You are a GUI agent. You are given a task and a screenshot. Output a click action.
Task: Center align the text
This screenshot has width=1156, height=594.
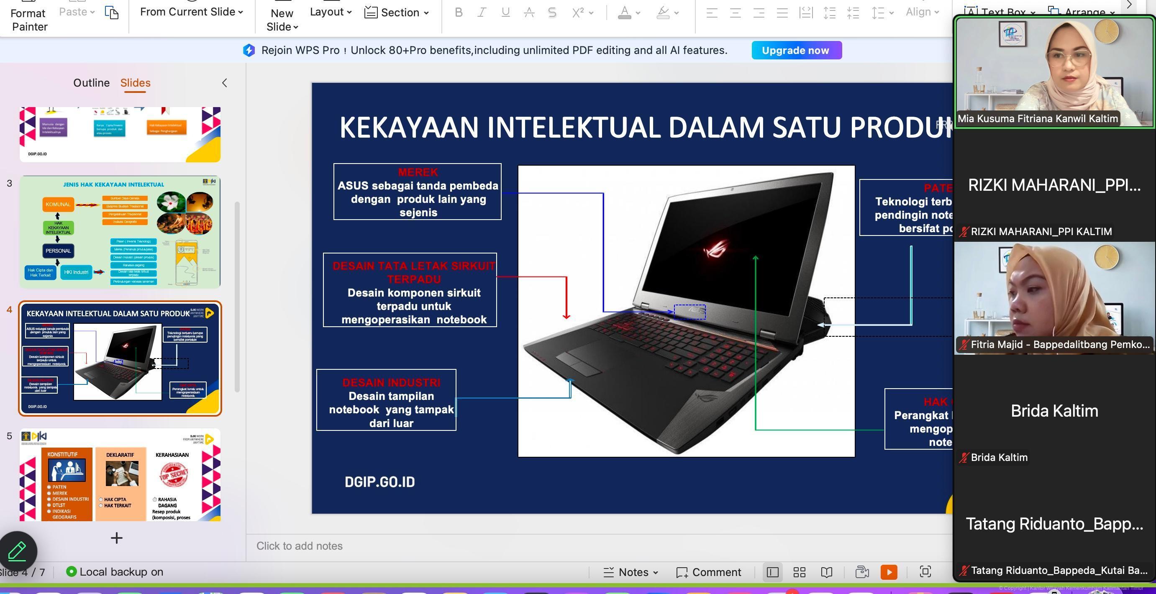pyautogui.click(x=735, y=13)
